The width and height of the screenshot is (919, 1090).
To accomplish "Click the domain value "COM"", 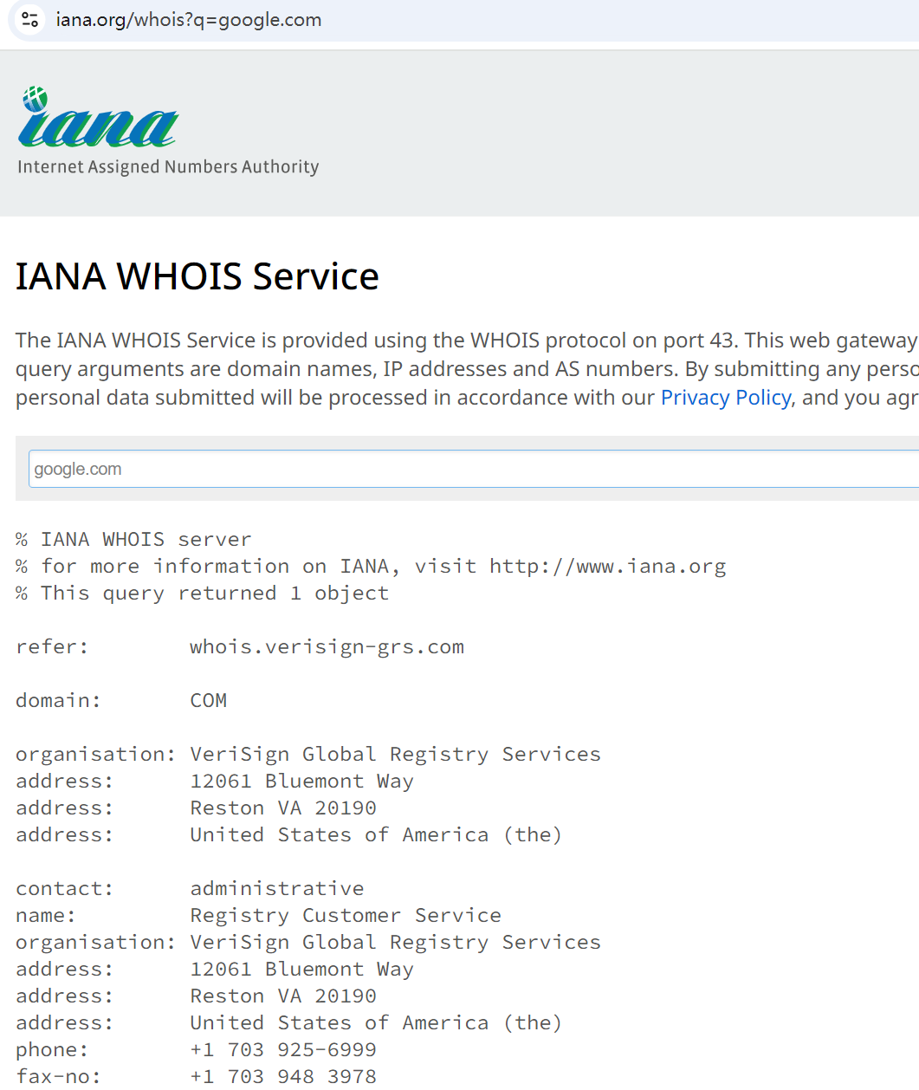I will click(209, 700).
